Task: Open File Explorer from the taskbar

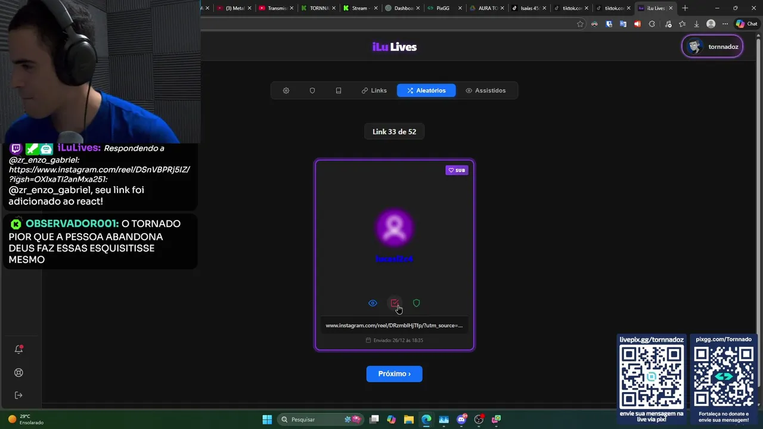Action: 409,419
